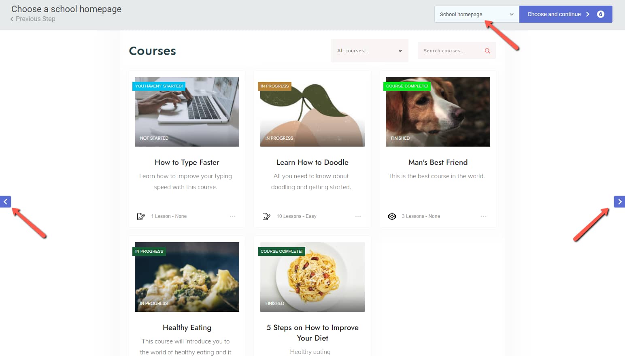Open three-dot menu on Learn How to Doodle

pyautogui.click(x=358, y=216)
